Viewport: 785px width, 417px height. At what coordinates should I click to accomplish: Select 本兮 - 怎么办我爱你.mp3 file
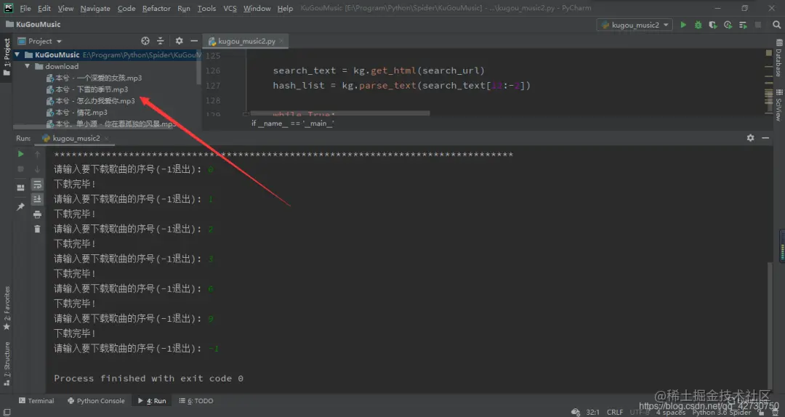click(x=90, y=101)
